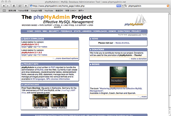
Task: Click the Rasmus (PHP) photo
Action: (x=41, y=100)
